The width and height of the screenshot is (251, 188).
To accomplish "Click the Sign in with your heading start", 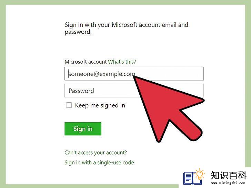I will 87,25.
